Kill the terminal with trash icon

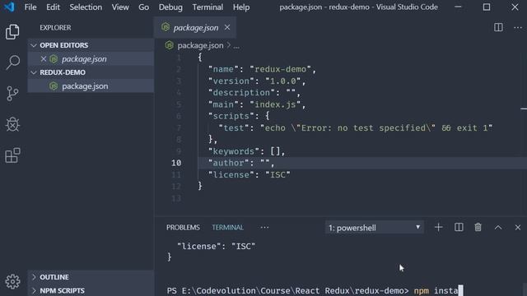[x=478, y=227]
